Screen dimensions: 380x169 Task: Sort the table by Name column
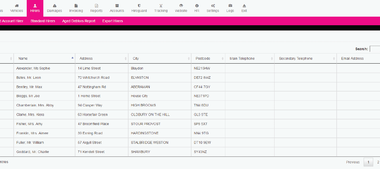(44, 59)
